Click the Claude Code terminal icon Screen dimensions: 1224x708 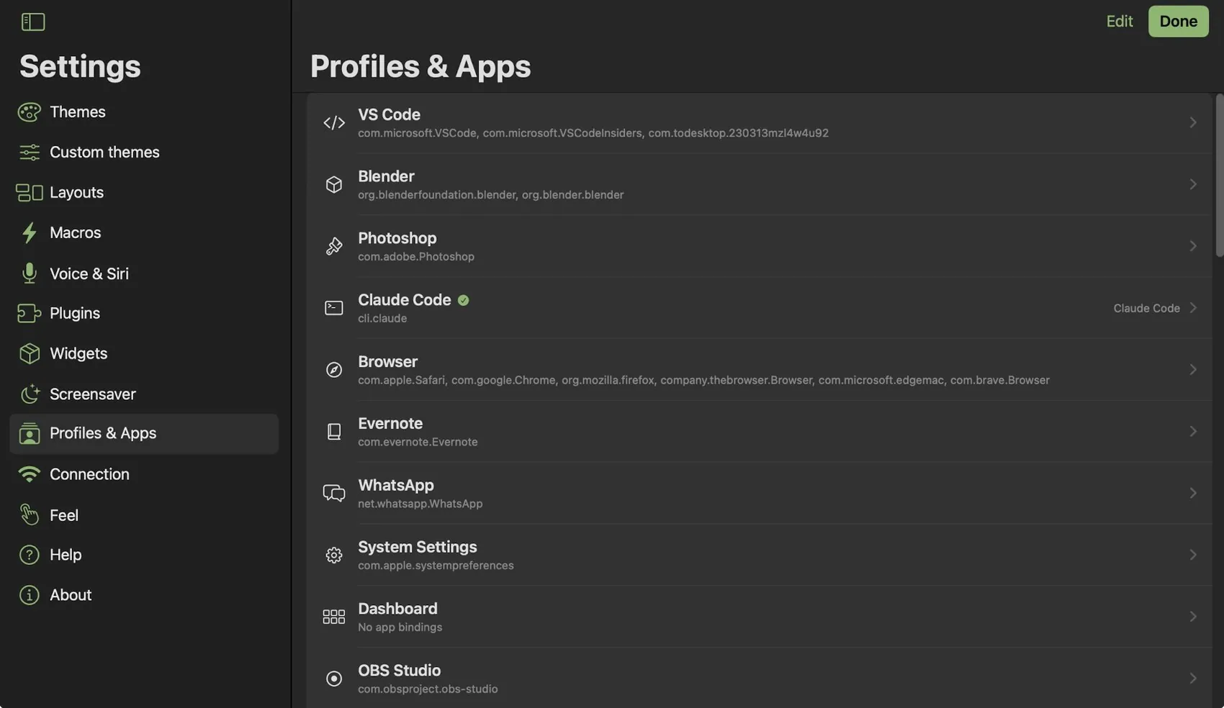pyautogui.click(x=333, y=308)
